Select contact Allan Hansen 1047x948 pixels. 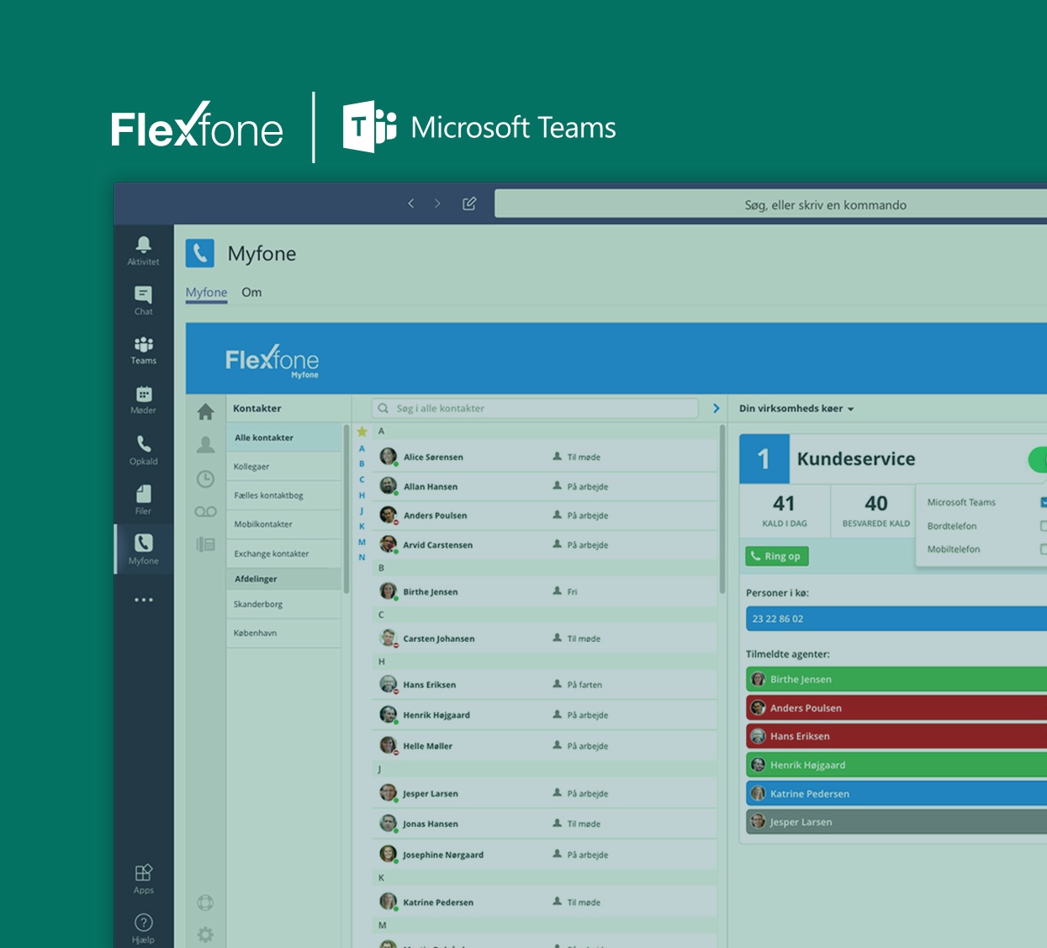point(545,486)
